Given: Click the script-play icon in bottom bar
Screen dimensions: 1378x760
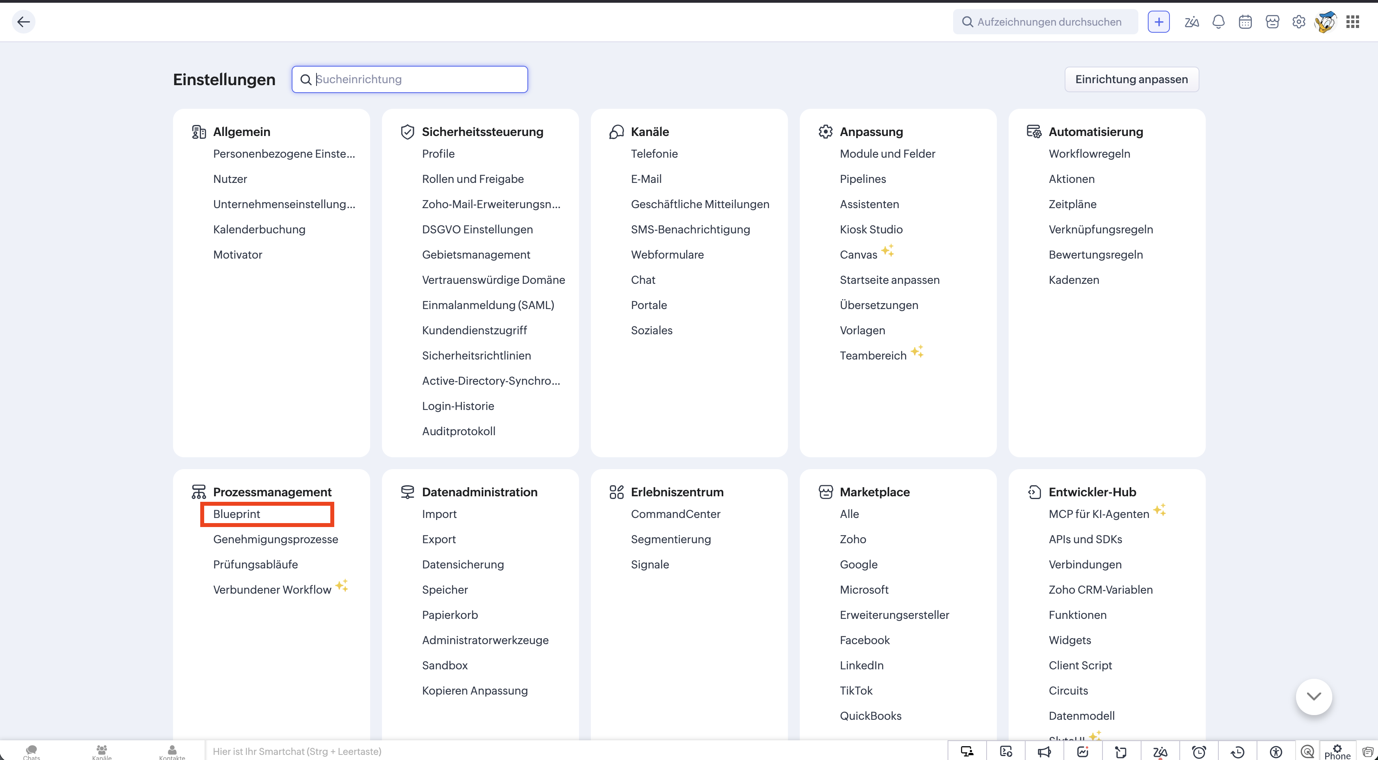Looking at the screenshot, I should pyautogui.click(x=1006, y=751).
